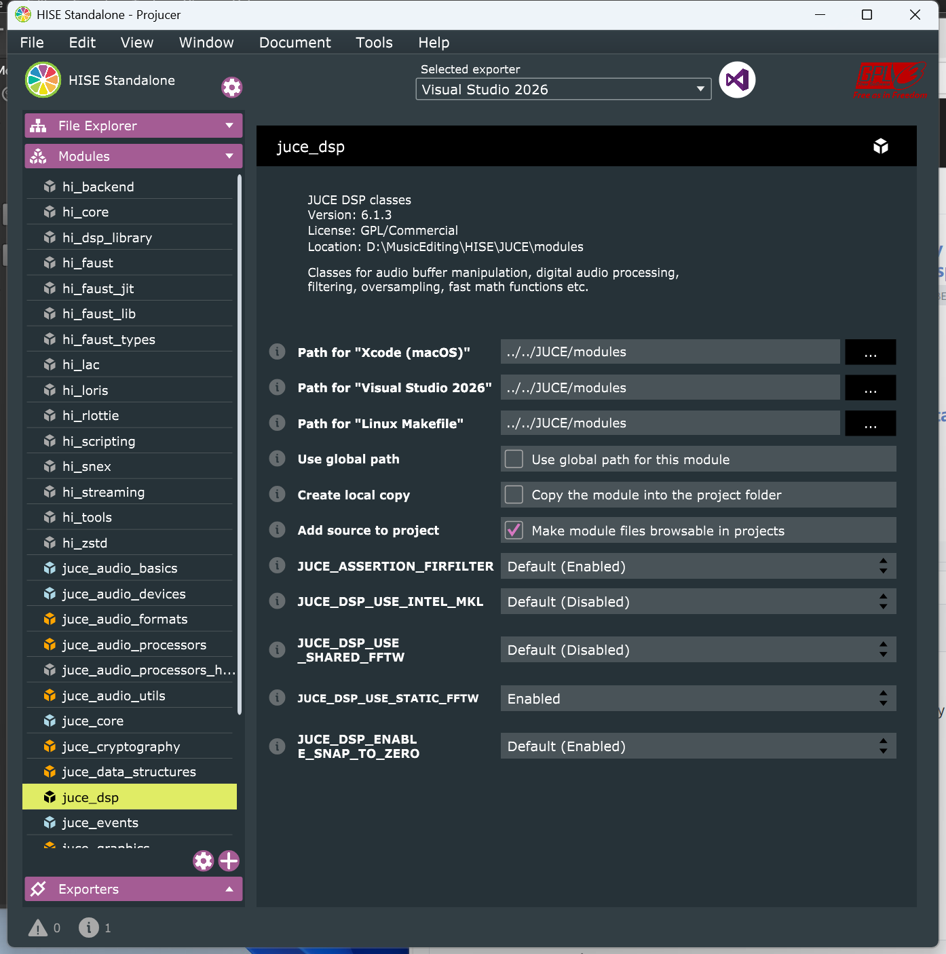Click the project settings gear next to HISE Standalone
The image size is (946, 954).
point(231,87)
